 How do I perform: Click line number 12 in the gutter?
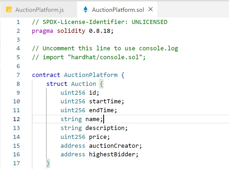pyautogui.click(x=16, y=119)
